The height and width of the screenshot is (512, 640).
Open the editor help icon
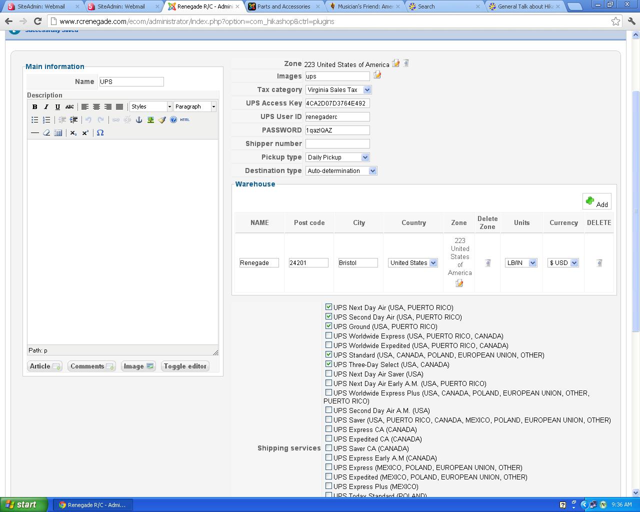[173, 119]
